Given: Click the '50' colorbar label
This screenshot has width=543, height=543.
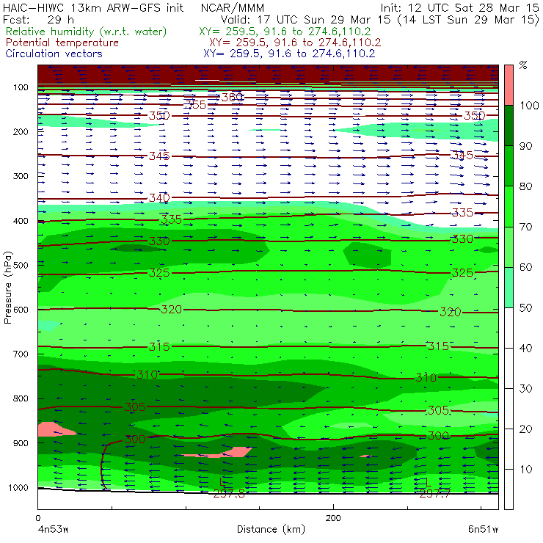Looking at the screenshot, I should tap(525, 308).
